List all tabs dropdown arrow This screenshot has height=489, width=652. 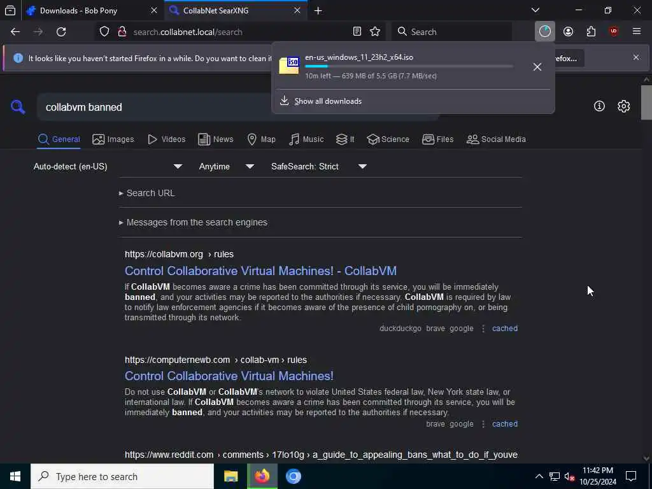tap(535, 10)
